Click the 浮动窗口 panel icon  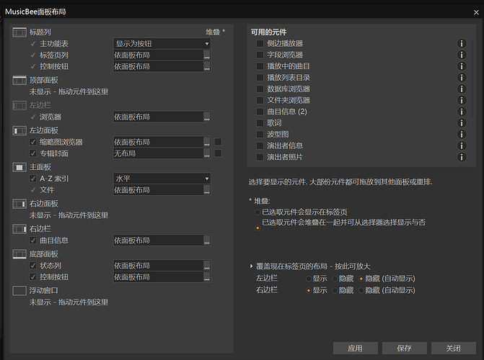click(19, 290)
